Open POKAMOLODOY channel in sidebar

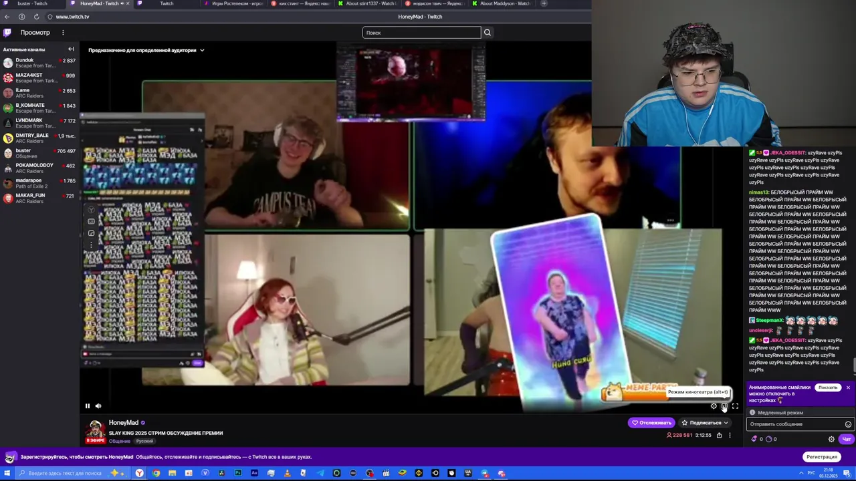[x=39, y=168]
